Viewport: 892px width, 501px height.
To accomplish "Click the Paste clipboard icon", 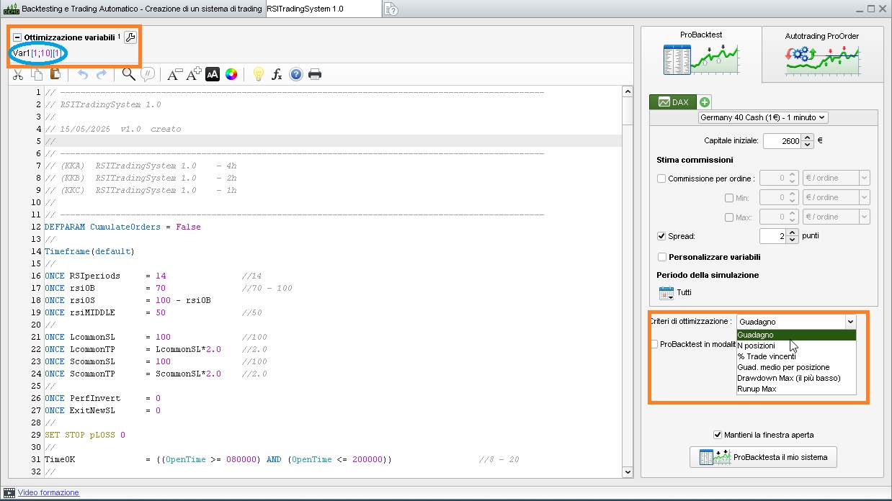I will click(x=55, y=74).
